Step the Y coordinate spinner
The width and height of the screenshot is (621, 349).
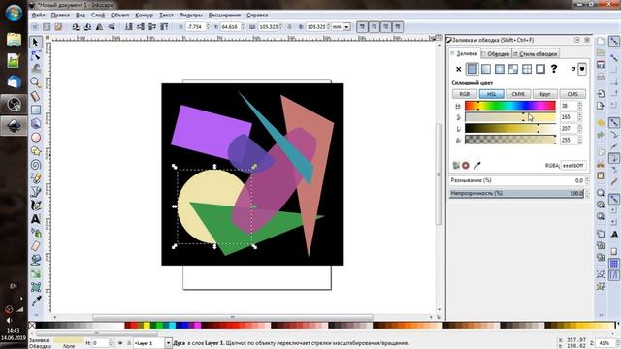click(x=243, y=27)
